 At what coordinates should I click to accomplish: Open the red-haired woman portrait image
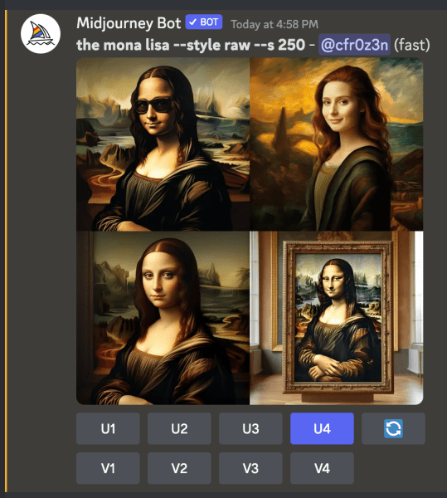pos(337,144)
